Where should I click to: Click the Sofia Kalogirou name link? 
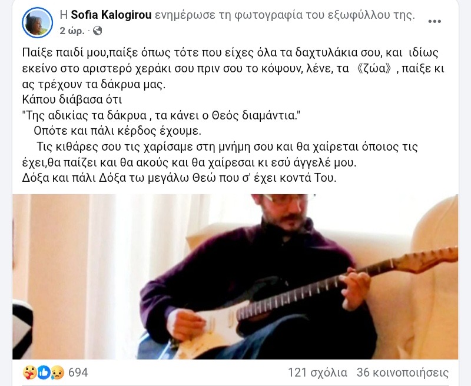[111, 15]
